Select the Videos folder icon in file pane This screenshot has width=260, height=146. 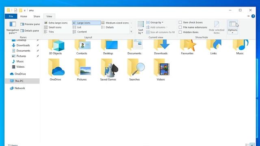click(161, 69)
